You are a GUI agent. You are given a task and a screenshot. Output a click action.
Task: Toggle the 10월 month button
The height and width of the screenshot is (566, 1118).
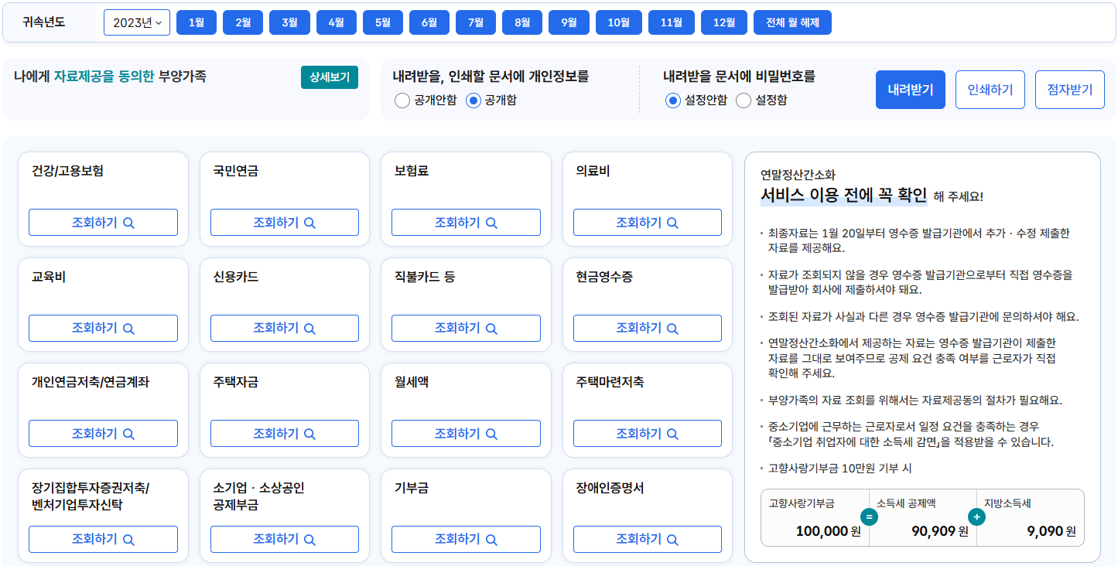619,22
